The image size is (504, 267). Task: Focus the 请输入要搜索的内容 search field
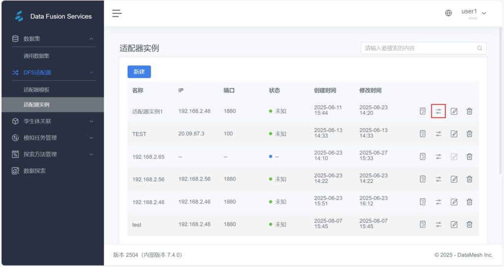[x=423, y=48]
